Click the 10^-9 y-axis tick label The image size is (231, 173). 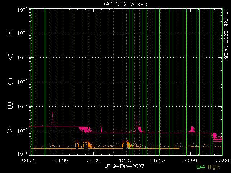[x=22, y=154]
